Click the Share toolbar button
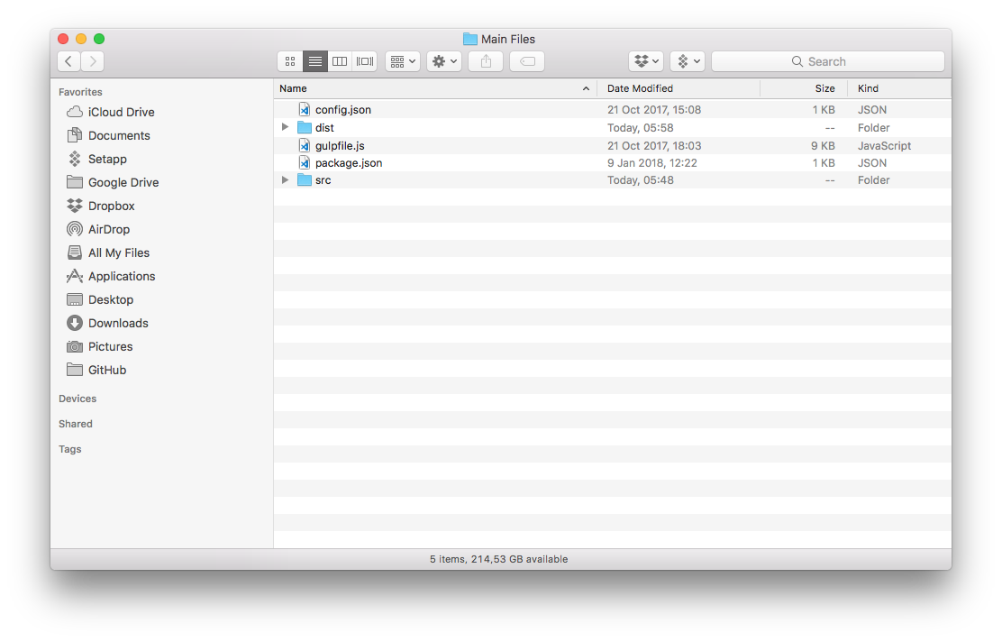The height and width of the screenshot is (642, 1002). click(x=486, y=61)
